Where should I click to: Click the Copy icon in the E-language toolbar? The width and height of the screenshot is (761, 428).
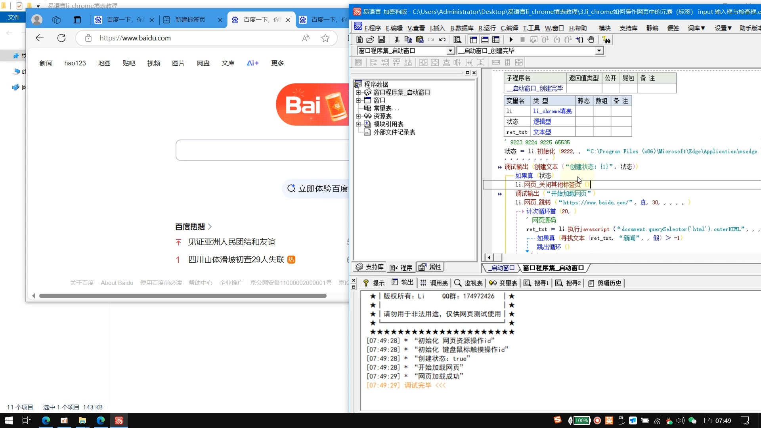tap(408, 40)
